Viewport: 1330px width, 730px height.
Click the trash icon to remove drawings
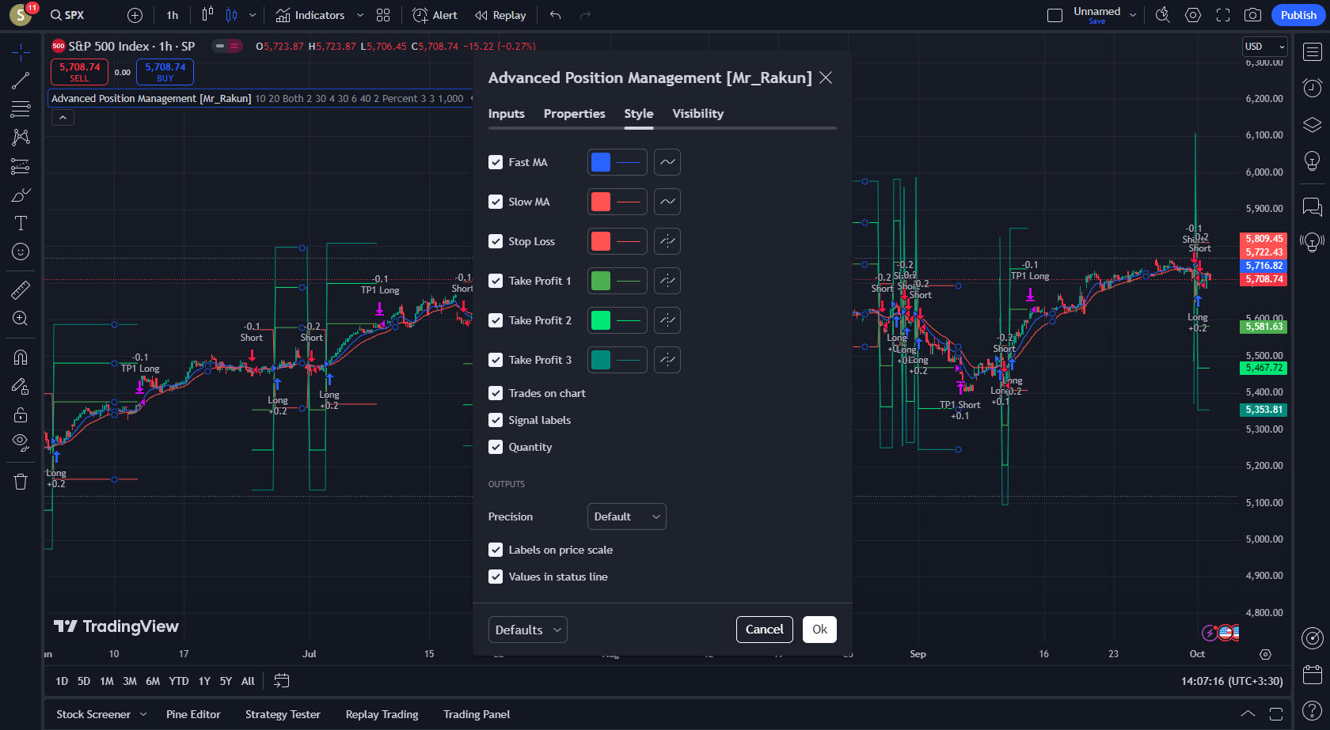21,482
